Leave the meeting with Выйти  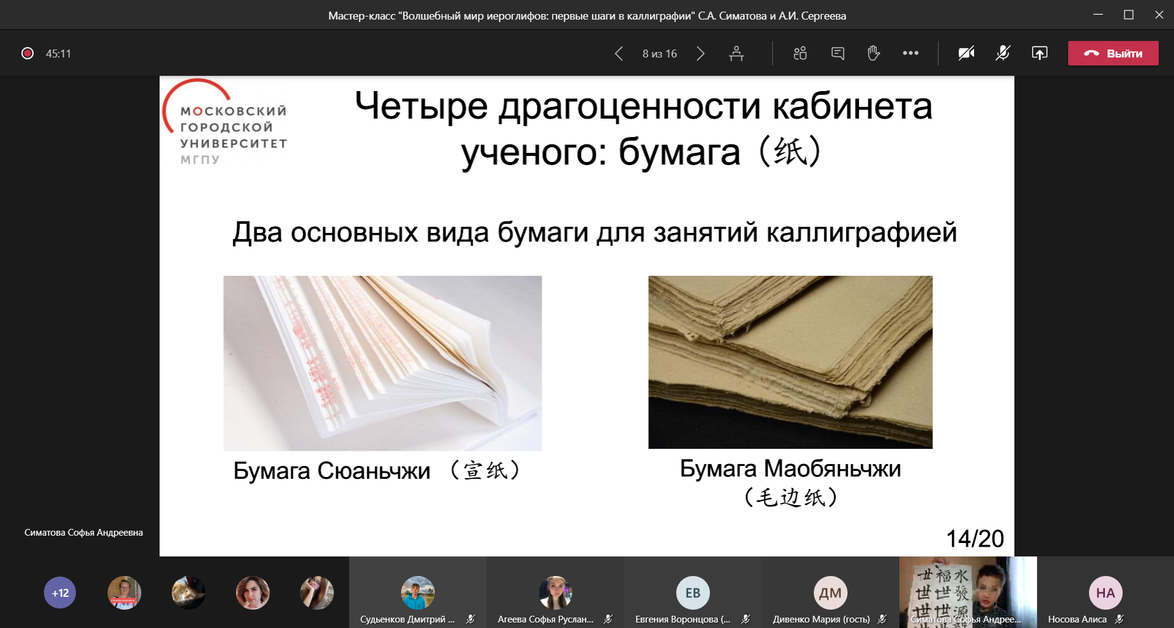click(x=1113, y=53)
